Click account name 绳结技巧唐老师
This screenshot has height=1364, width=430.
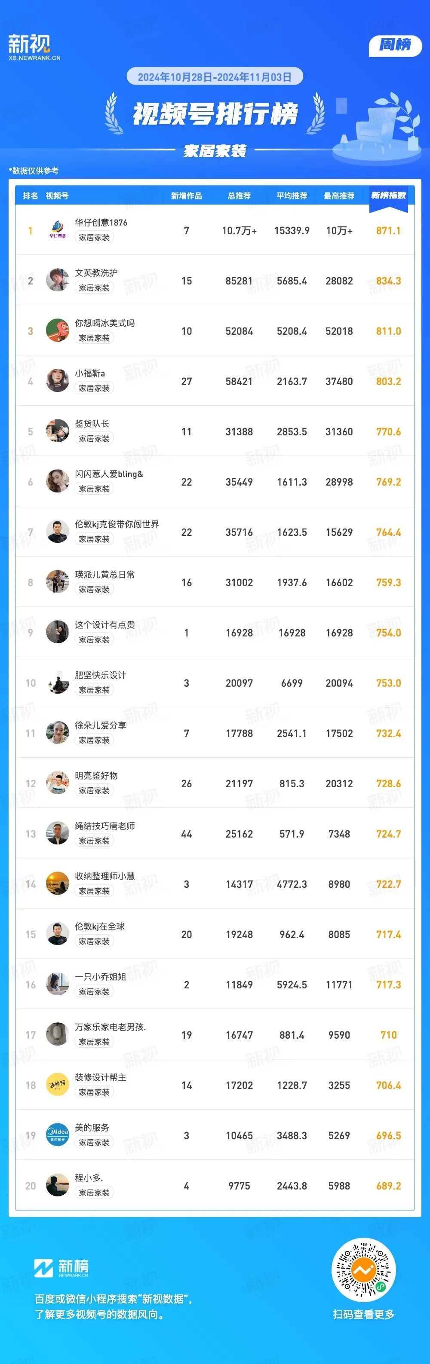click(105, 826)
